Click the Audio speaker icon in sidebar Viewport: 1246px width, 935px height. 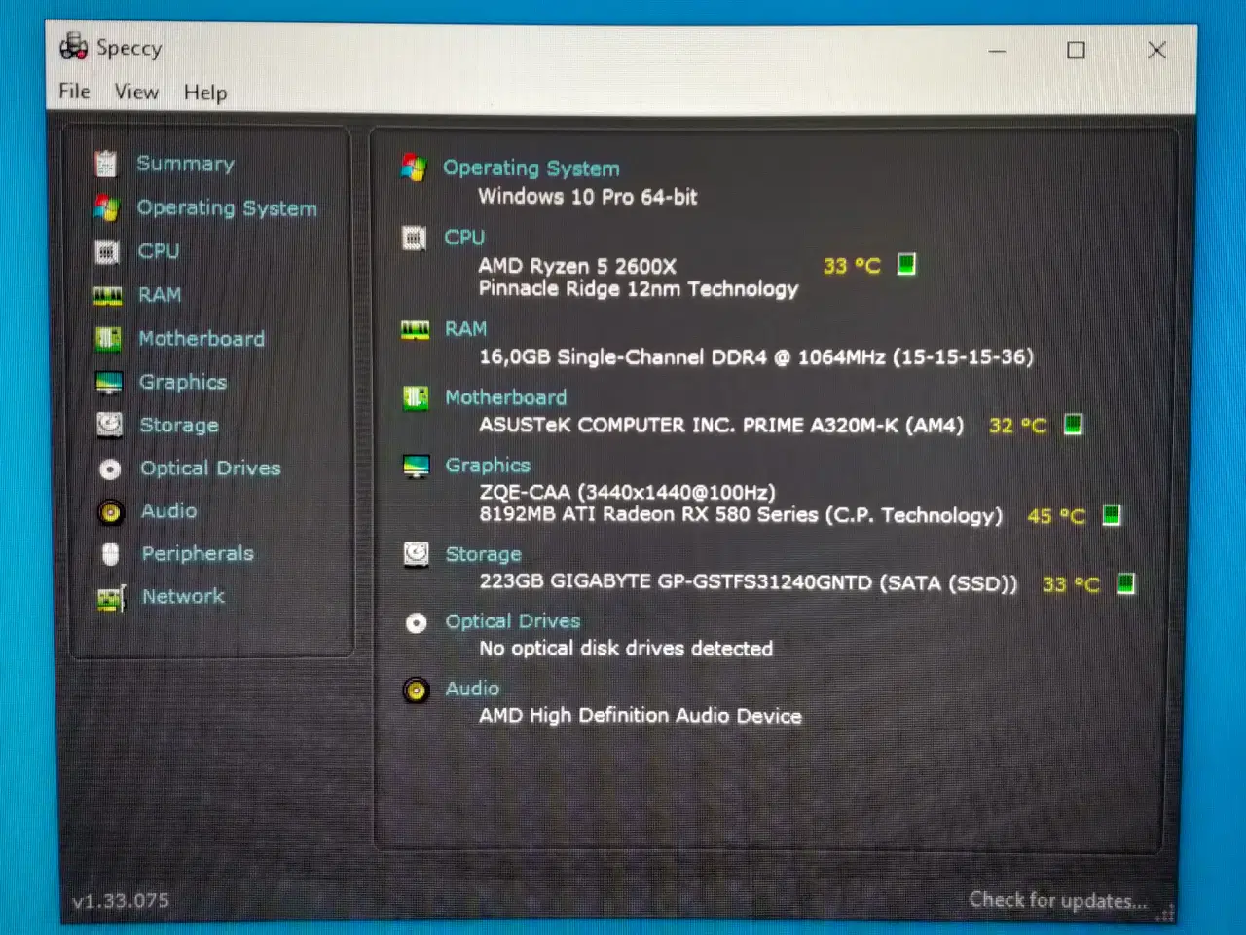(x=111, y=511)
